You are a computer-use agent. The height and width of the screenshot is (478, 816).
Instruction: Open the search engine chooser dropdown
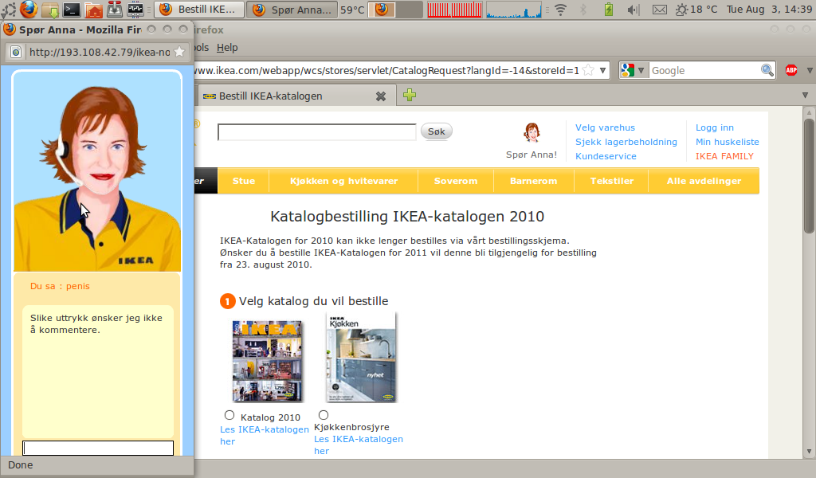(641, 70)
